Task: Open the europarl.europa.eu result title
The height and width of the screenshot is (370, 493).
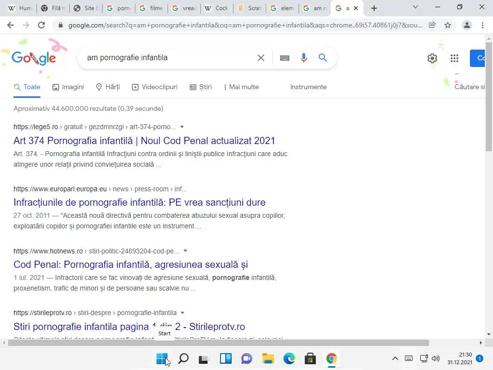Action: click(x=140, y=202)
